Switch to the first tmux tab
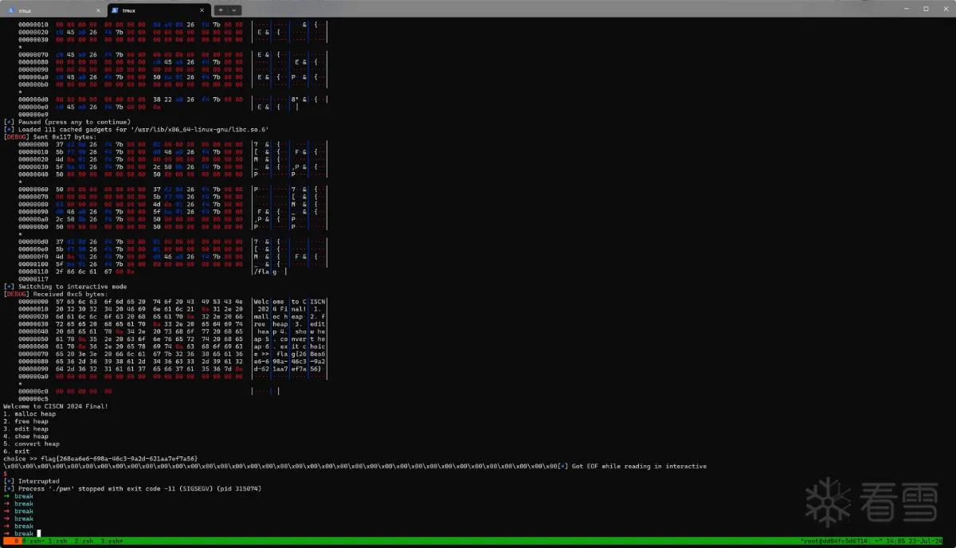 pyautogui.click(x=53, y=10)
